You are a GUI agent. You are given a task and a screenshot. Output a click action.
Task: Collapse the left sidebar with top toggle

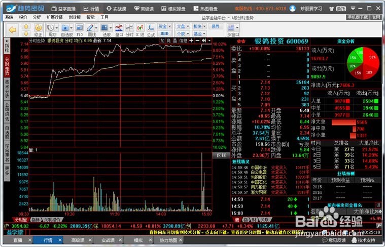point(7,41)
